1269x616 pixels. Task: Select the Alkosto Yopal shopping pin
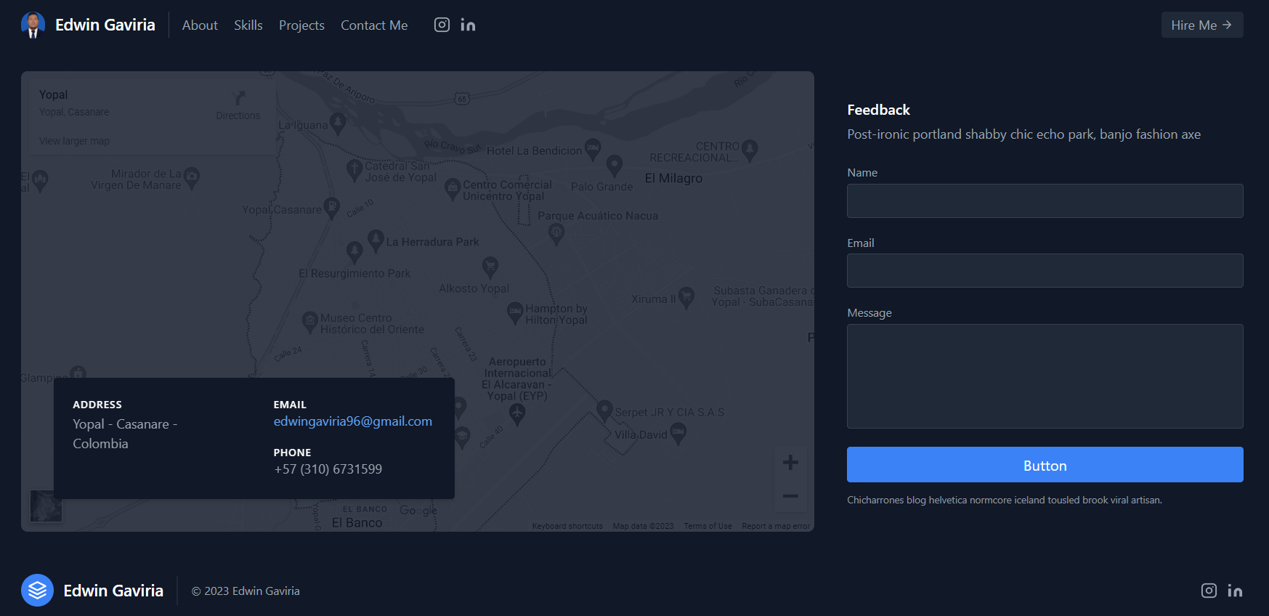[x=490, y=267]
